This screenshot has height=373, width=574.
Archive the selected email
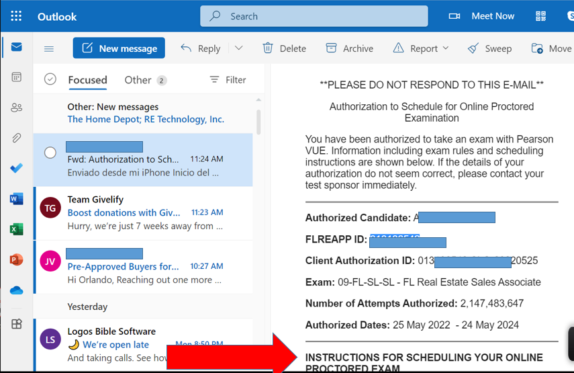click(x=350, y=48)
